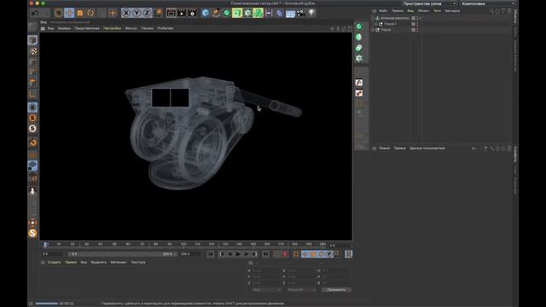Viewport: 546px width, 307px height.
Task: Click Render to Picture Viewer icon
Action: (x=182, y=14)
